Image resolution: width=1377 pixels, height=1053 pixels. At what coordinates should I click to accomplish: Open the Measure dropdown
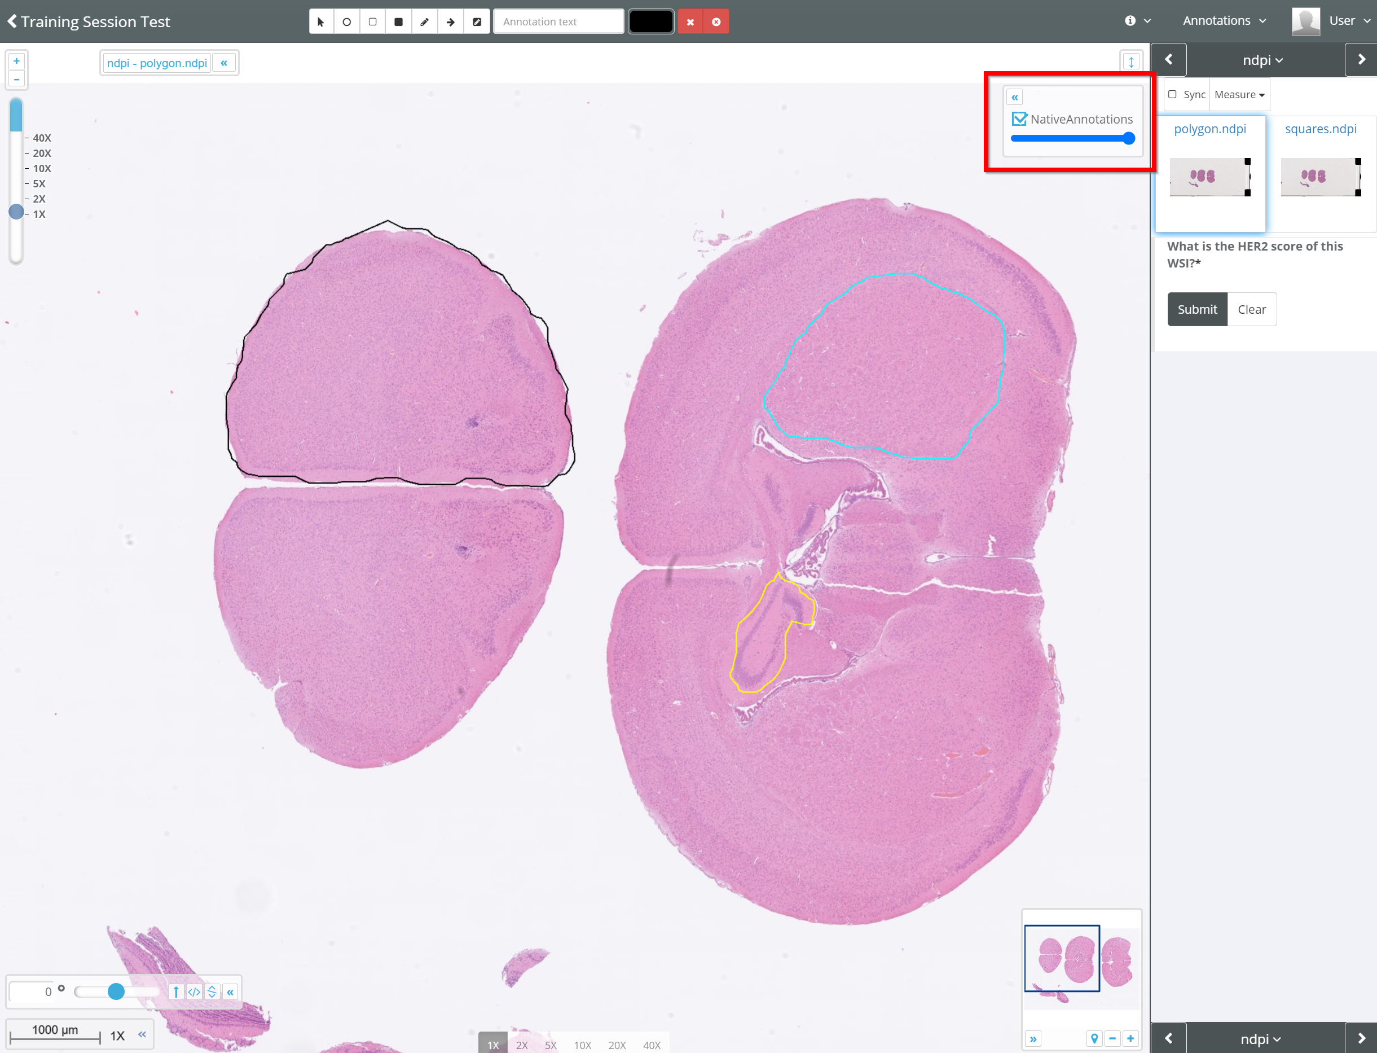tap(1239, 95)
